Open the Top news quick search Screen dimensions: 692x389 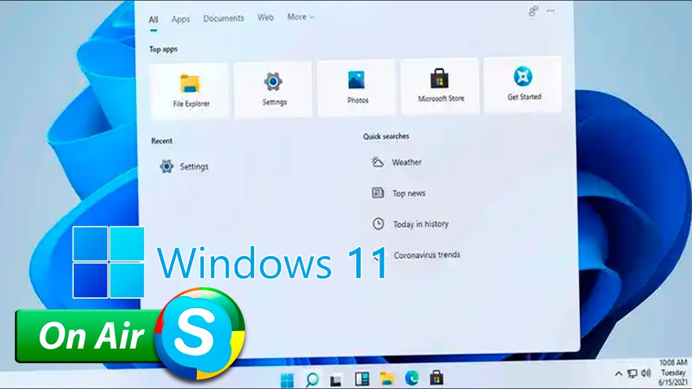(398, 193)
